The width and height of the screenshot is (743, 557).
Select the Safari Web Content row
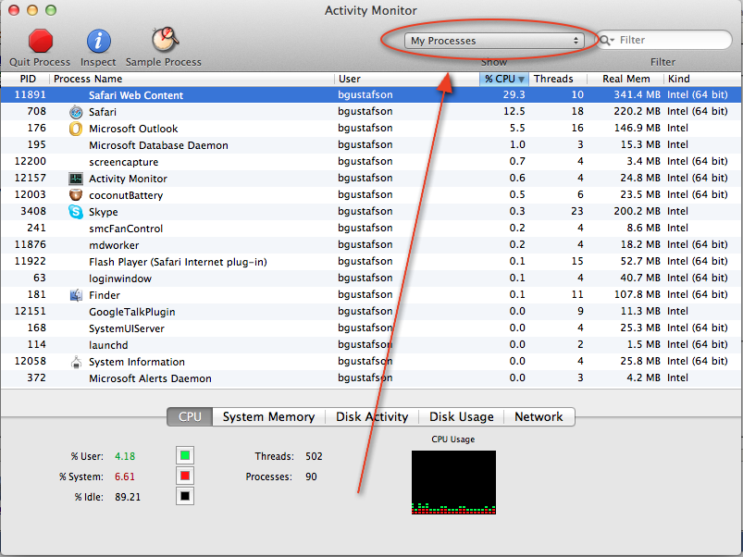pos(372,94)
